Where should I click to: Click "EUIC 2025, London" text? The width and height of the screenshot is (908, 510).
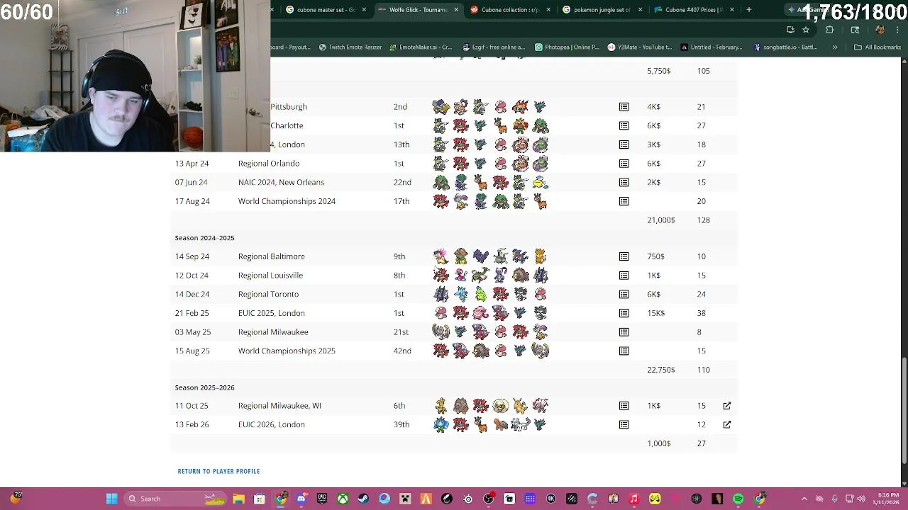pos(271,313)
